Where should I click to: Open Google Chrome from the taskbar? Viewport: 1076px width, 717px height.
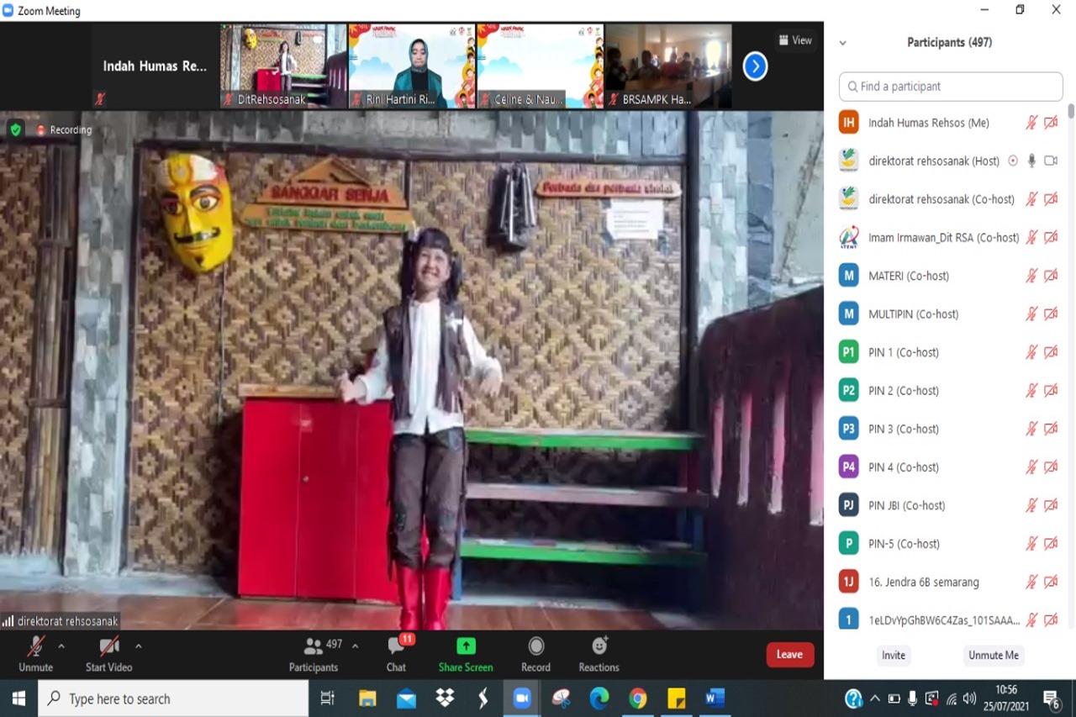coord(638,699)
